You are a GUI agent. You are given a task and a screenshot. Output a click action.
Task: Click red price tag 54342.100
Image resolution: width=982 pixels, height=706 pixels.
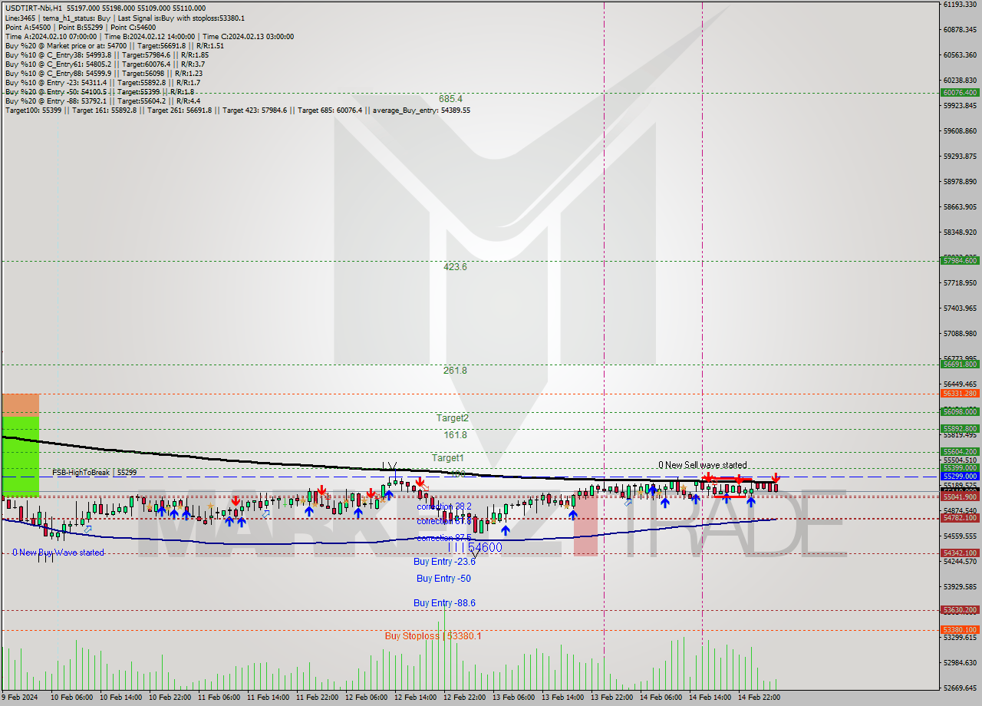click(959, 553)
